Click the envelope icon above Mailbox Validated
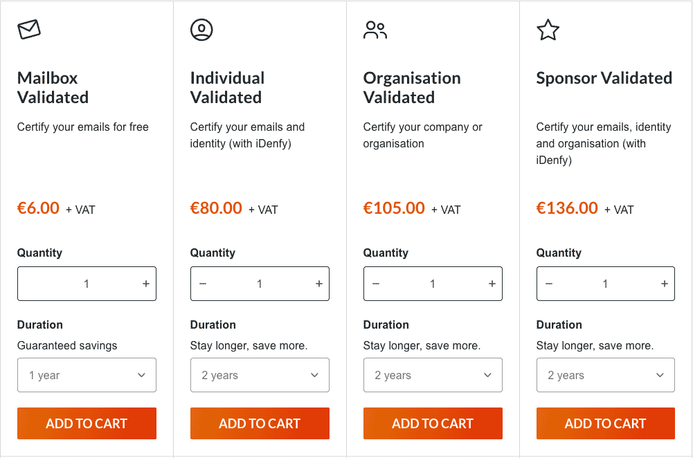 [x=29, y=30]
